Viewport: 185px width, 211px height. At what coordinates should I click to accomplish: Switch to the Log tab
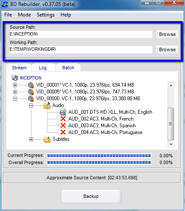point(43,68)
